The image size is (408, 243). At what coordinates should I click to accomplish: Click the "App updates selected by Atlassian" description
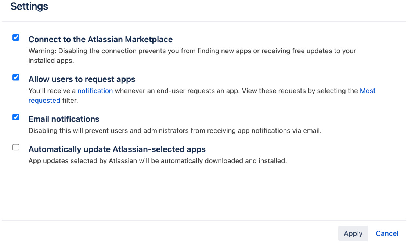pyautogui.click(x=158, y=160)
